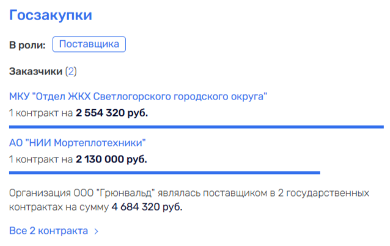Open АО "НИИ Мортеплотехники" customer link
The width and height of the screenshot is (390, 246).
coord(78,143)
